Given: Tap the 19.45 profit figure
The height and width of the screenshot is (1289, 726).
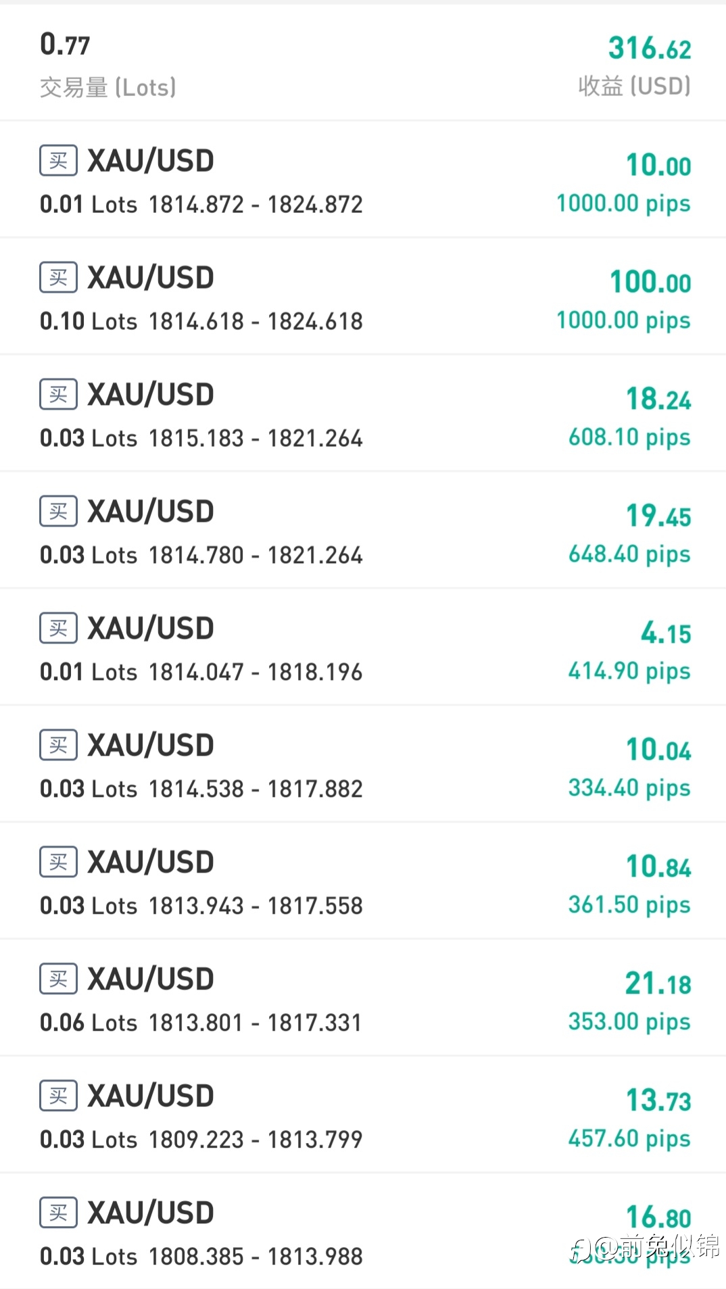Looking at the screenshot, I should [658, 516].
